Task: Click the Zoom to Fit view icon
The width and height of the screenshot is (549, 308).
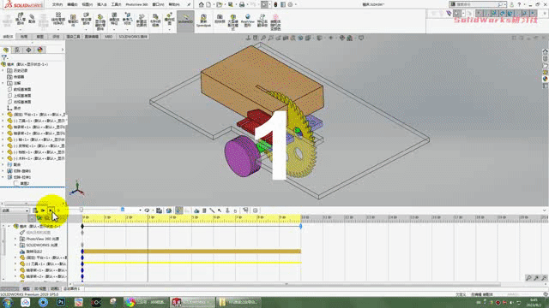Action: (263, 38)
